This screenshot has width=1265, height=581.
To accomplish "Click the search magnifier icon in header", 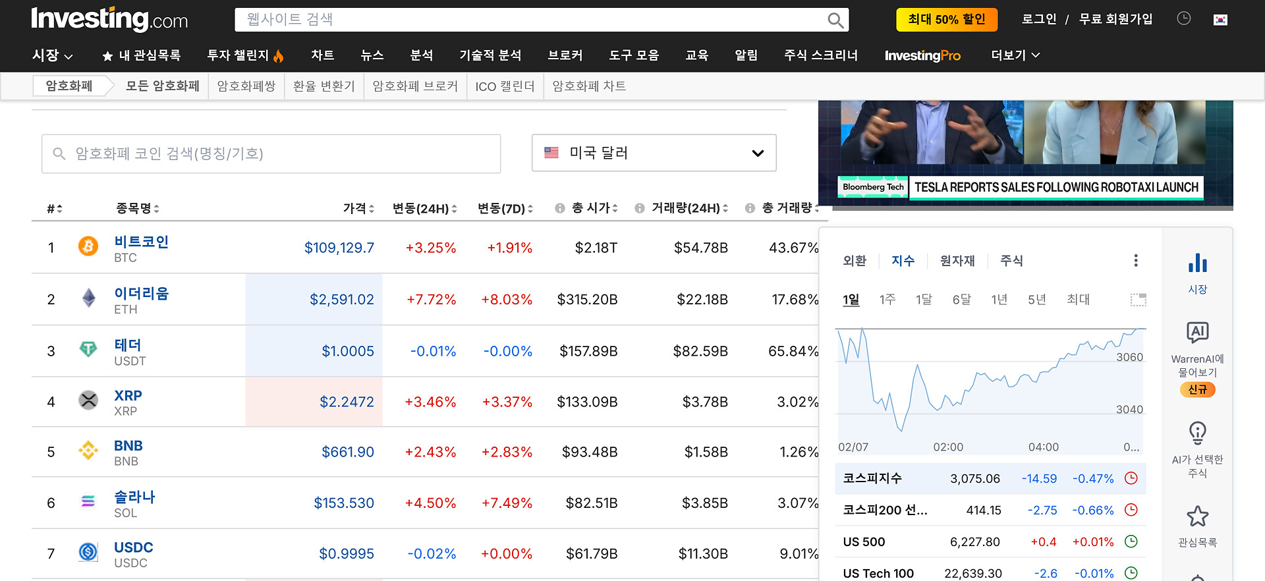I will coord(835,20).
